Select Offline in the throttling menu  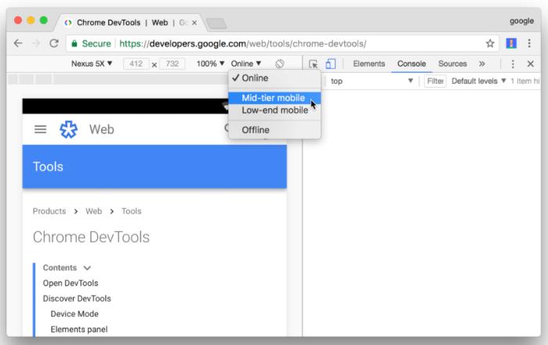point(274,130)
